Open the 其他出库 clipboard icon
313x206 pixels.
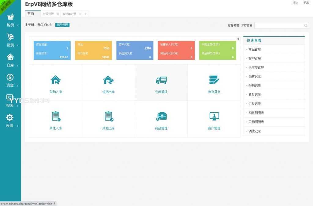point(109,116)
